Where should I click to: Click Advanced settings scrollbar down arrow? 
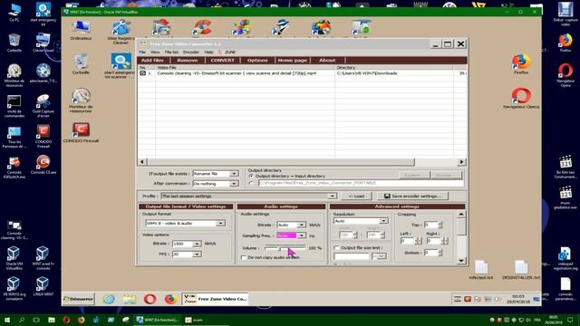[461, 261]
